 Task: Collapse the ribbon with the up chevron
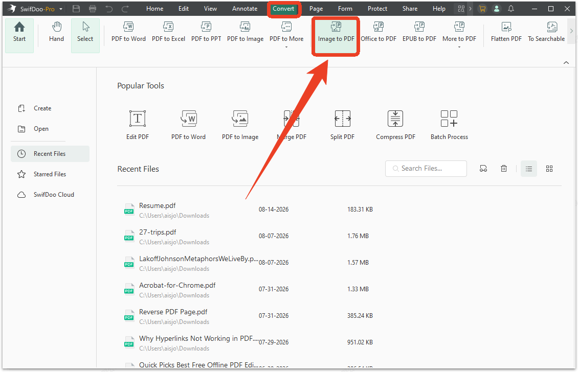tap(566, 63)
